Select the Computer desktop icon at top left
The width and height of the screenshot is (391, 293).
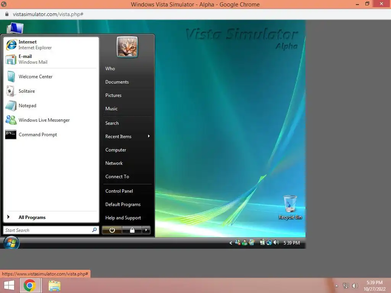[15, 28]
